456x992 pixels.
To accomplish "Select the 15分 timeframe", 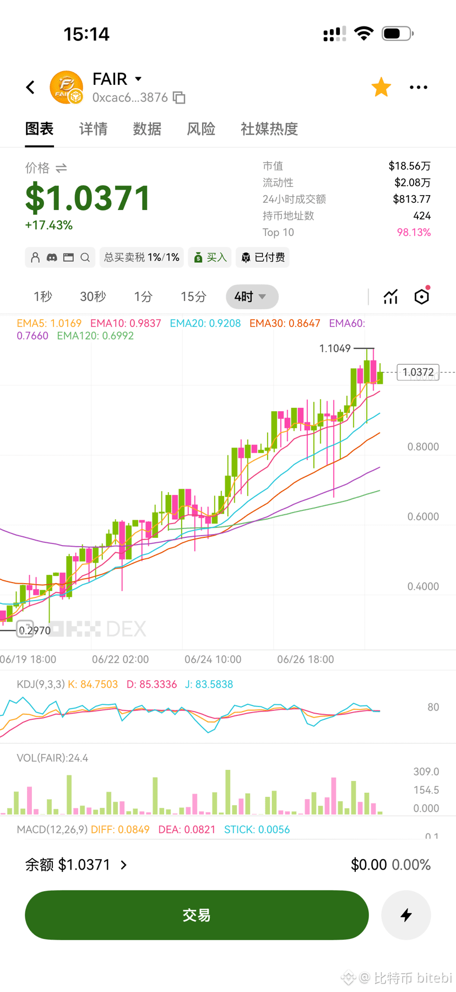I will coord(193,297).
